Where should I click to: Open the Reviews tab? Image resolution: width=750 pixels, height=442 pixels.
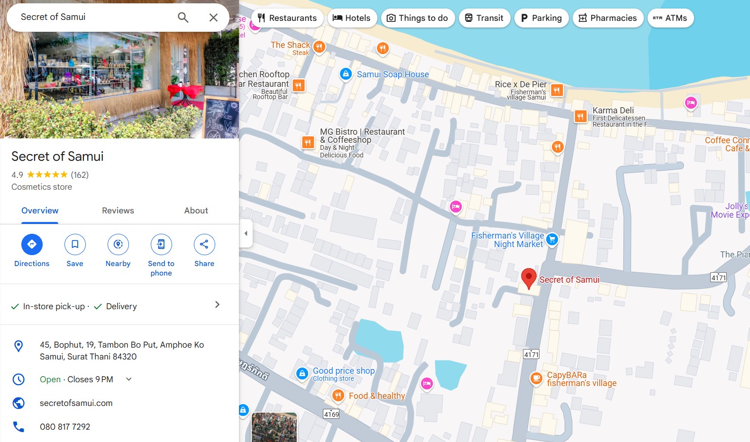pyautogui.click(x=118, y=211)
